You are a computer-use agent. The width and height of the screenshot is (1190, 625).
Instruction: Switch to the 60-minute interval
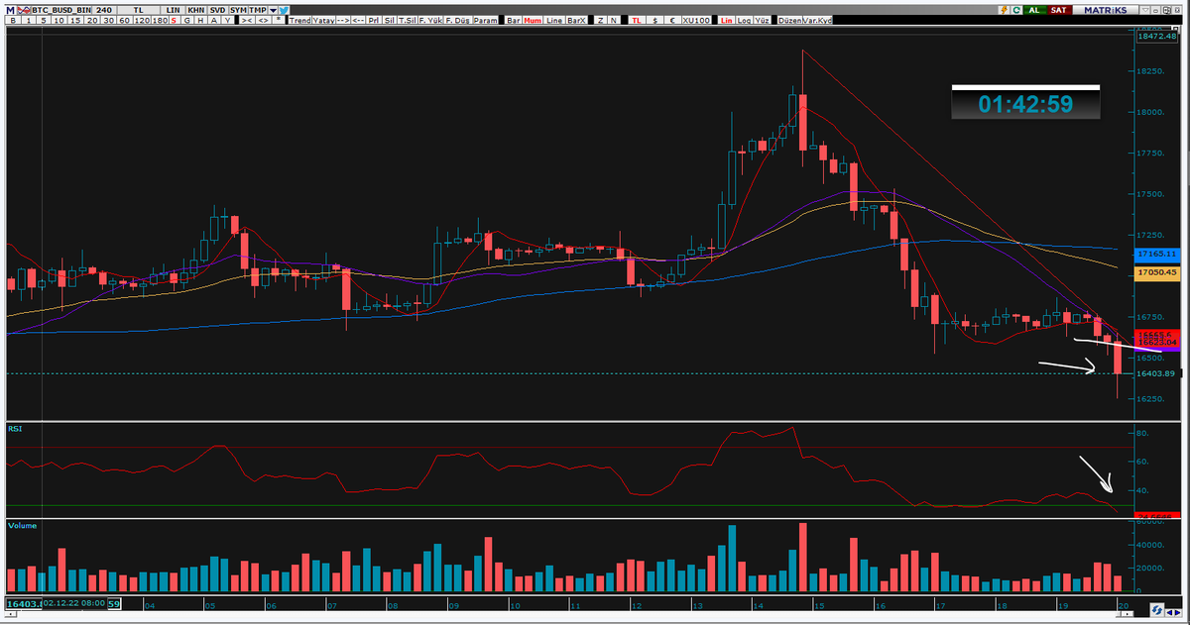124,21
